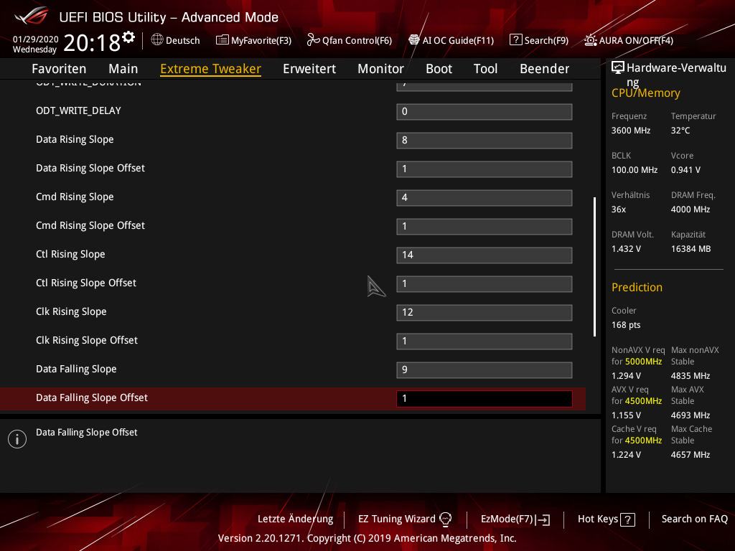Click DRAM Volt. 1.432 V value

626,249
